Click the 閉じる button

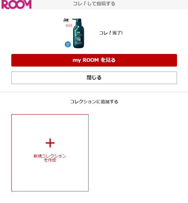point(94,78)
